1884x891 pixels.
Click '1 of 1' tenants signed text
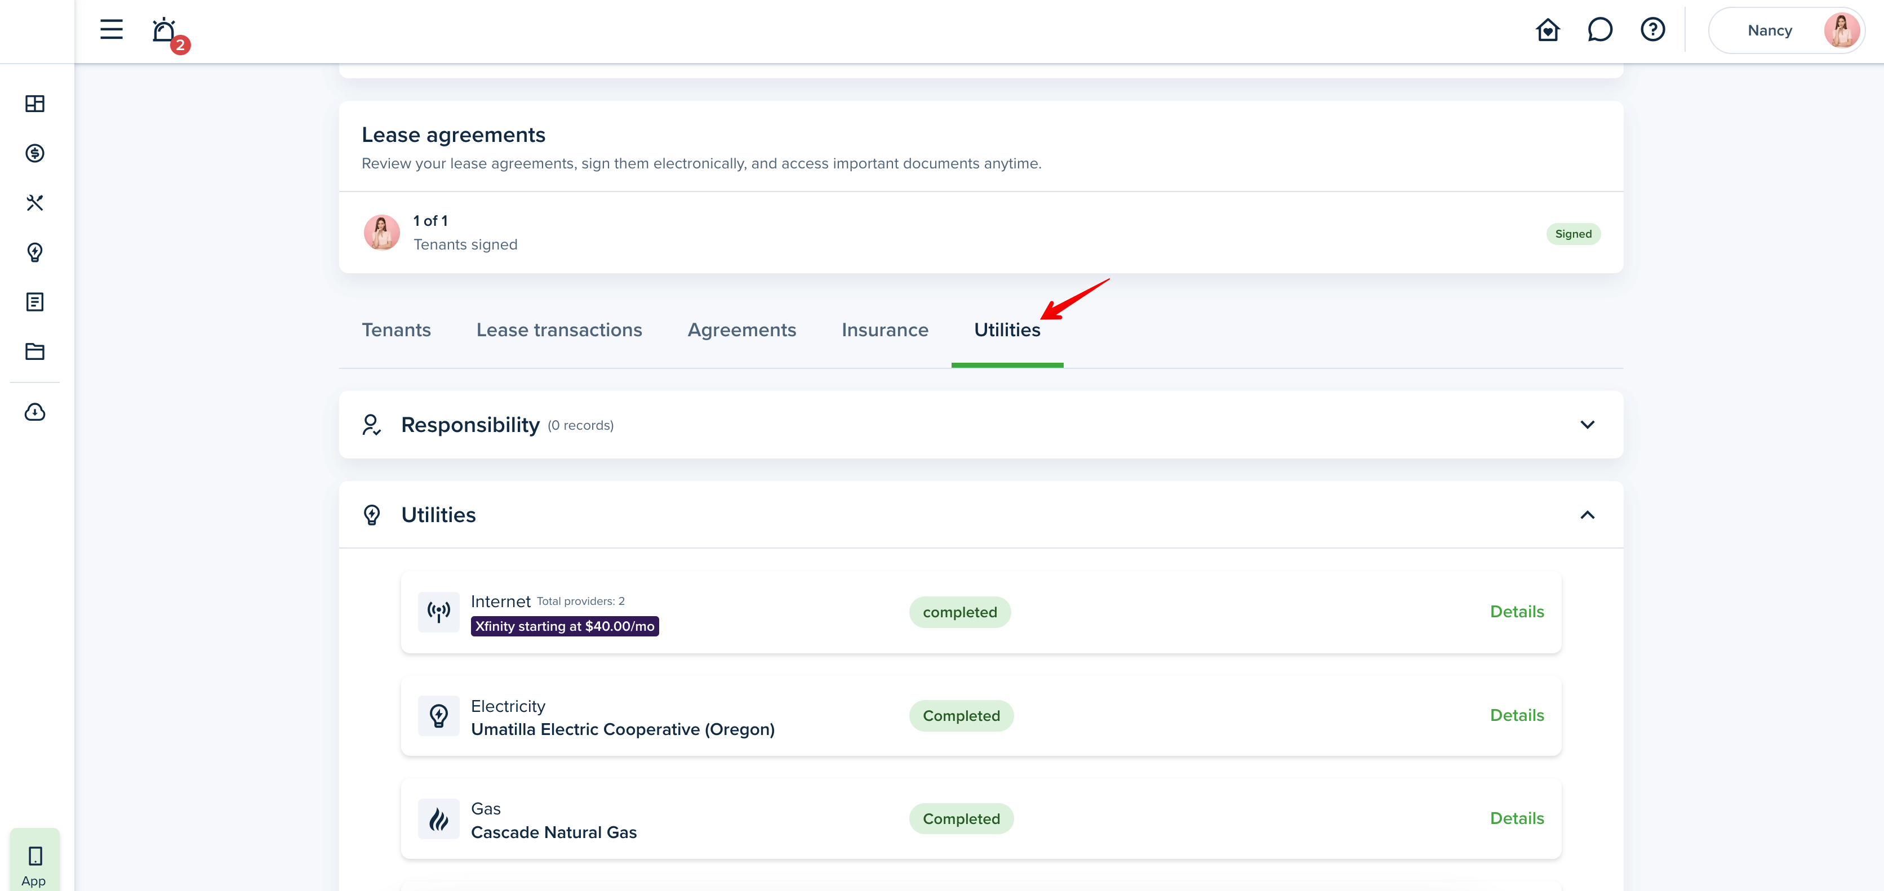[430, 221]
